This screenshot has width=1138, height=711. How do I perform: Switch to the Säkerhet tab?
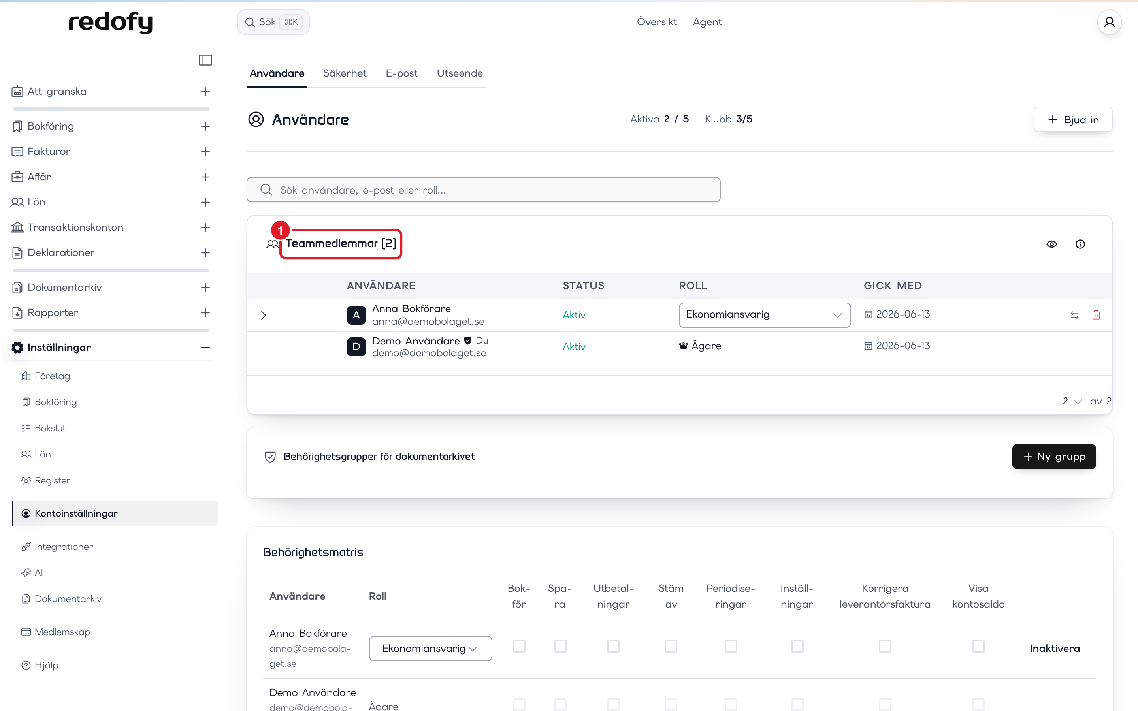click(x=345, y=73)
